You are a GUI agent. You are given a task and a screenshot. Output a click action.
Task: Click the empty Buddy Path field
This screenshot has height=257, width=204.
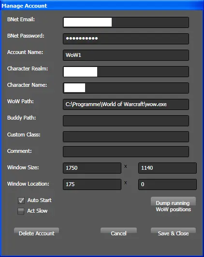[x=126, y=121]
